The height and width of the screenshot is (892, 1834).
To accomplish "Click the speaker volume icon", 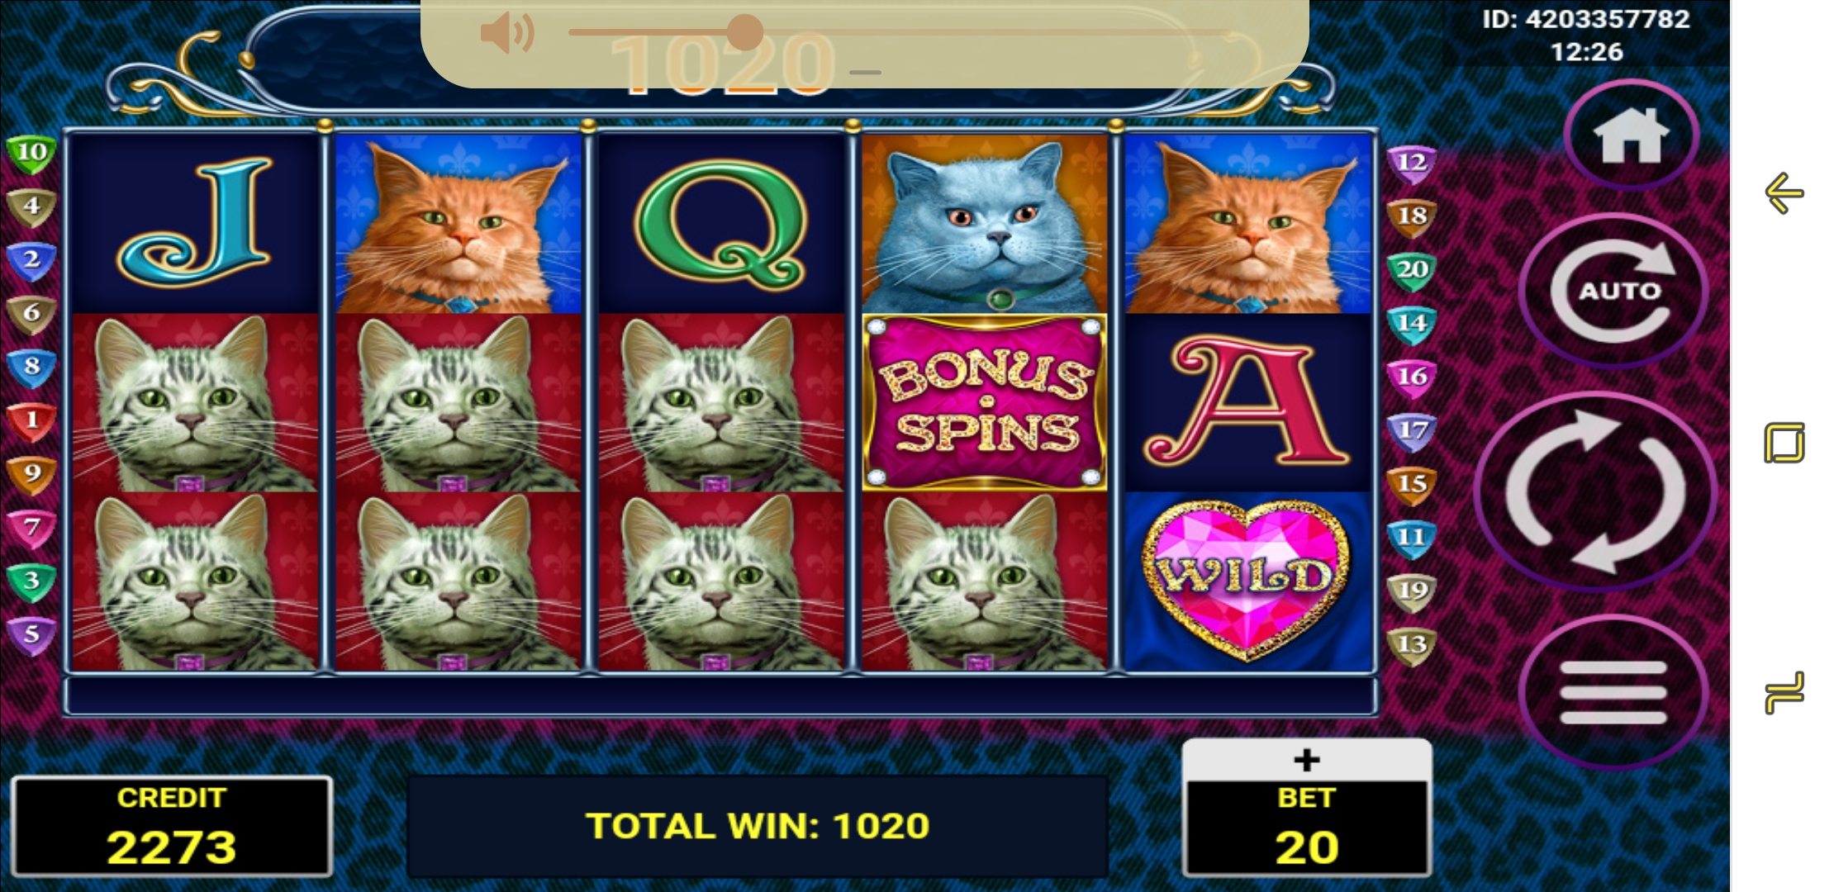I will coord(506,33).
